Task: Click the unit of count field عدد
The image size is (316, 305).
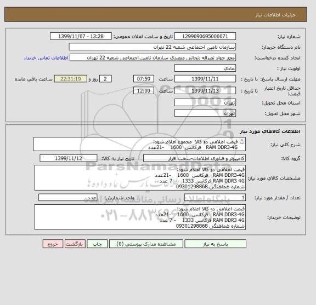Action: 67,198
